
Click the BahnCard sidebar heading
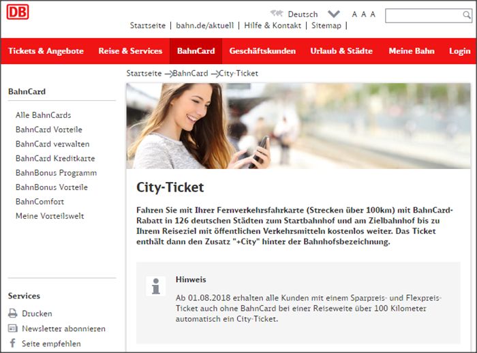tap(27, 91)
